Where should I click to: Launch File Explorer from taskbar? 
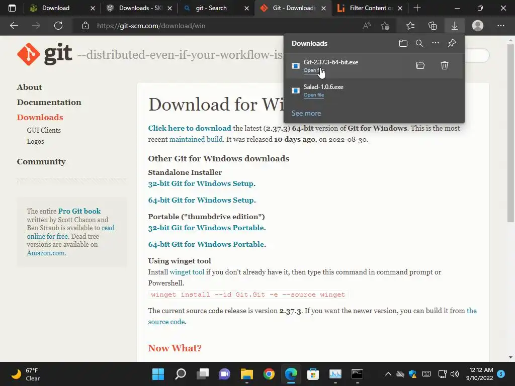point(246,374)
